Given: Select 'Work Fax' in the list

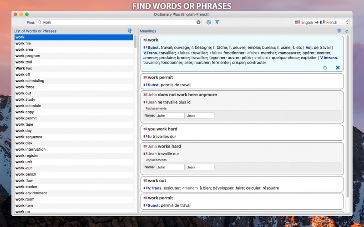Looking at the screenshot, I should [x=74, y=69].
